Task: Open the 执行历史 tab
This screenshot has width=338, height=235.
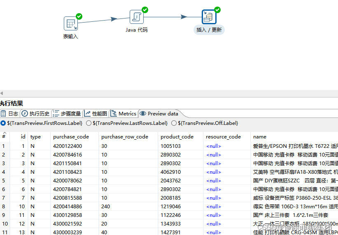Action: pyautogui.click(x=36, y=113)
